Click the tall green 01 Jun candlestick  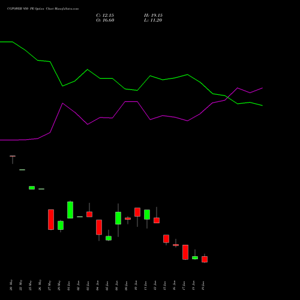click(x=70, y=210)
